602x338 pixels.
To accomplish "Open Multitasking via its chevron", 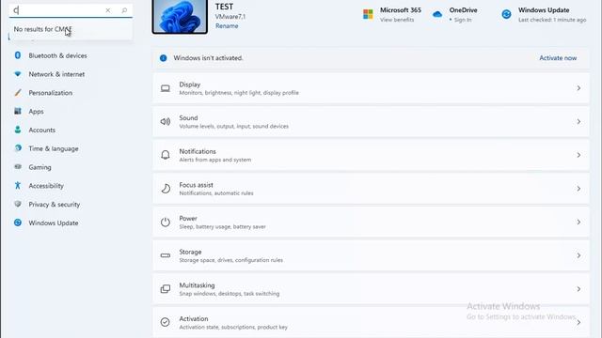I will tap(578, 289).
